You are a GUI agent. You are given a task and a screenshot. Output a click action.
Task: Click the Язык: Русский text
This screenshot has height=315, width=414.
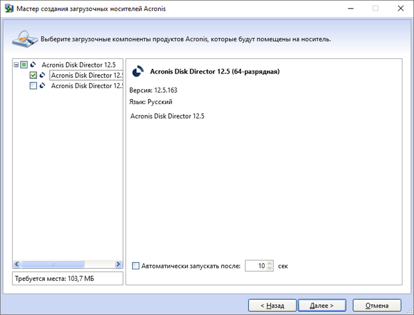click(150, 102)
